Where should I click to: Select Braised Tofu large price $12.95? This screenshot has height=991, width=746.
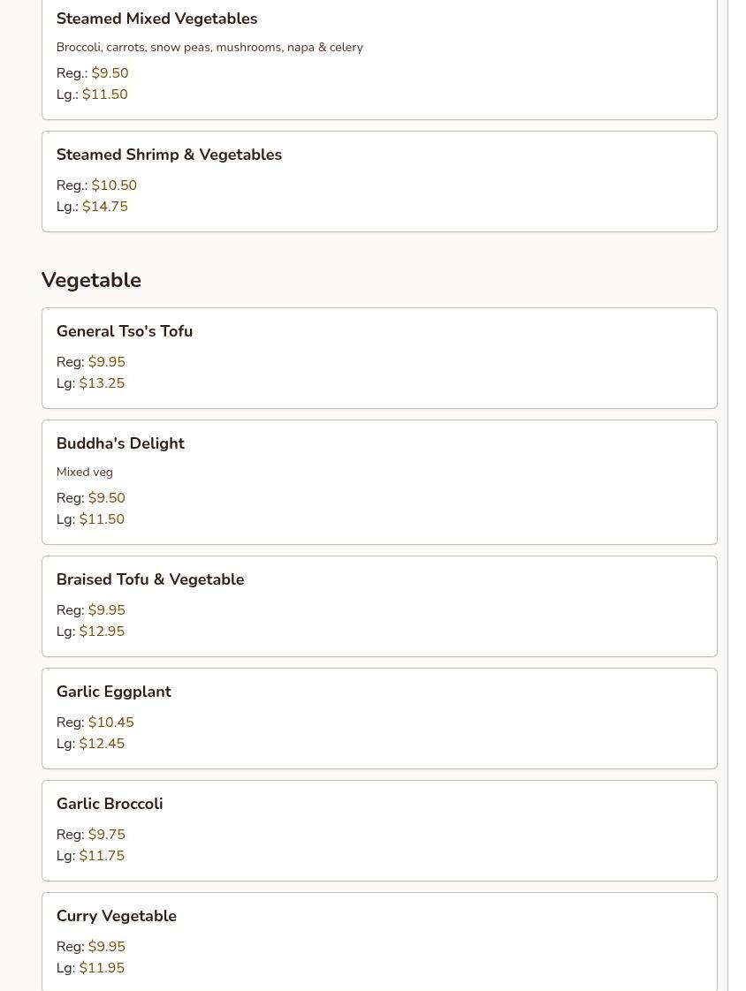pos(102,632)
